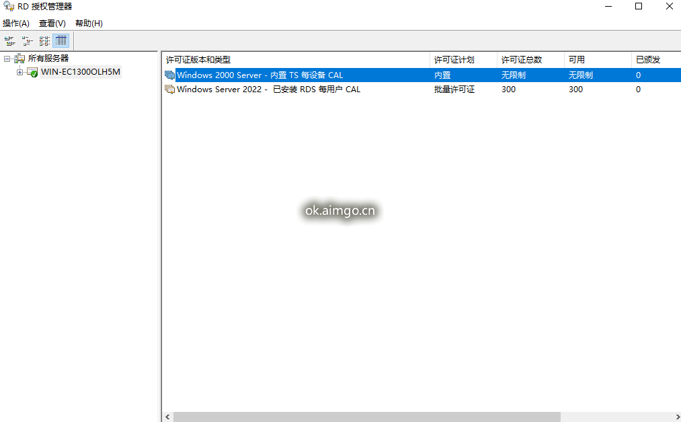Select the Windows Server 2022 RDS CAL row
Viewport: 681px width, 422px height.
[422, 90]
